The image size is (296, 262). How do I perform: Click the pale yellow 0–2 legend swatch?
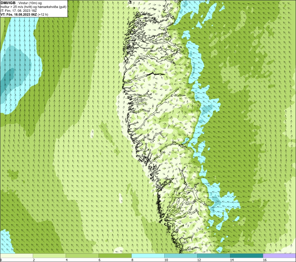click(17, 256)
